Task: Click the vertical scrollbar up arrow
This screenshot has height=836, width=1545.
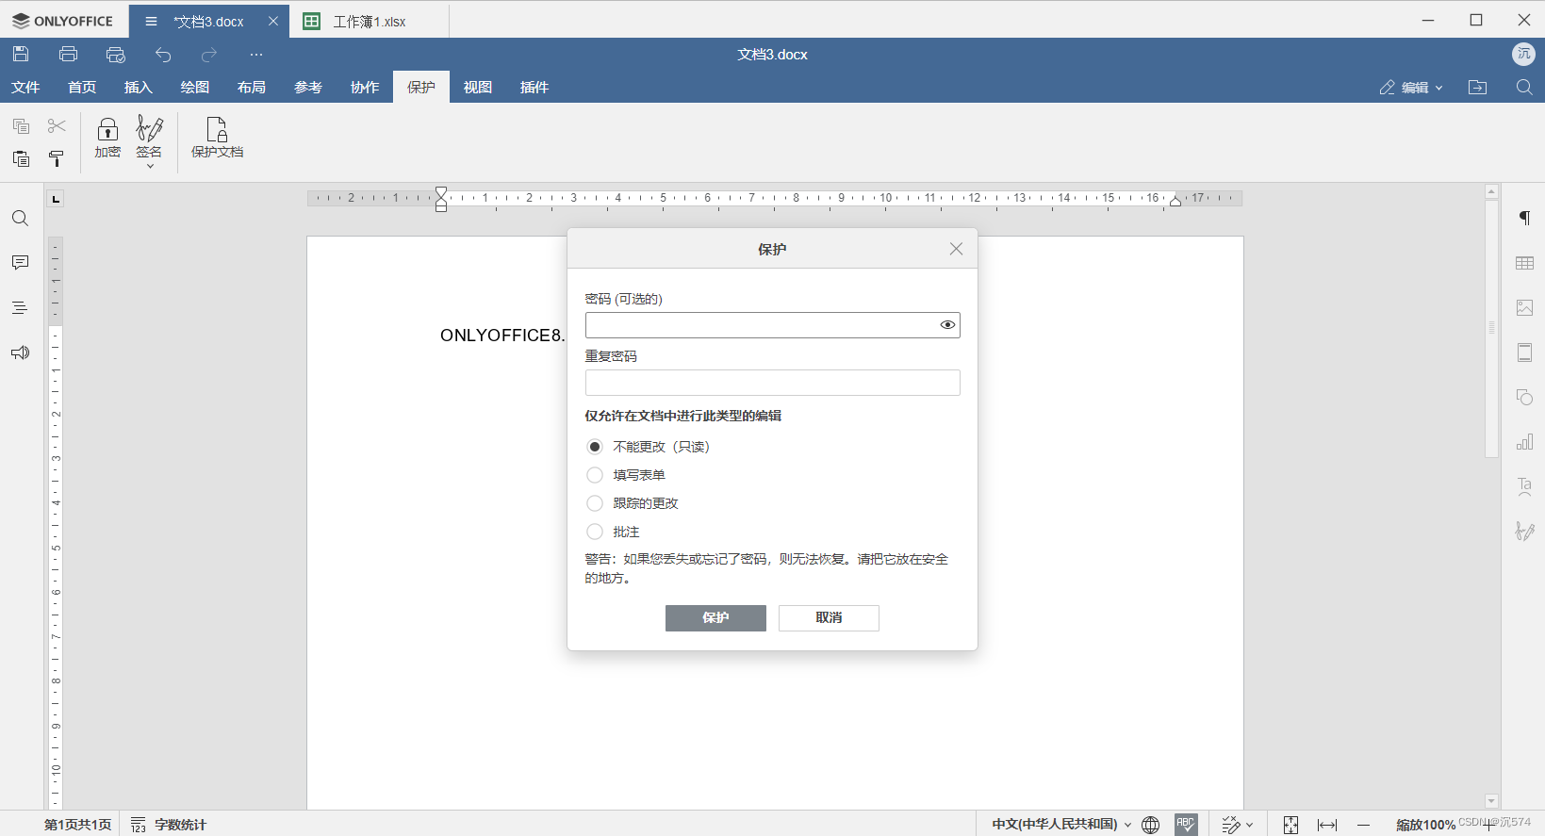Action: tap(1491, 191)
